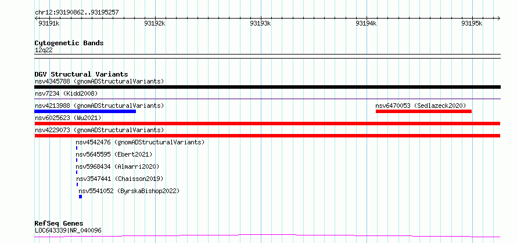Image resolution: width=517 pixels, height=243 pixels.
Task: Click the chr12:93190862..93195257 coordinate label
Action: point(77,13)
